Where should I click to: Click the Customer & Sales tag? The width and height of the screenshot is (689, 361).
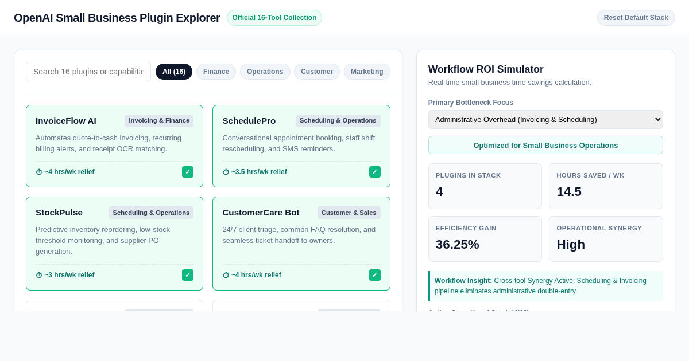349,213
